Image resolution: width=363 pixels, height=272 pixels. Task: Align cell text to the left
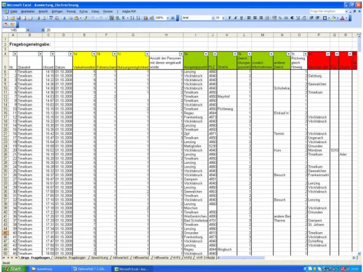(249, 18)
